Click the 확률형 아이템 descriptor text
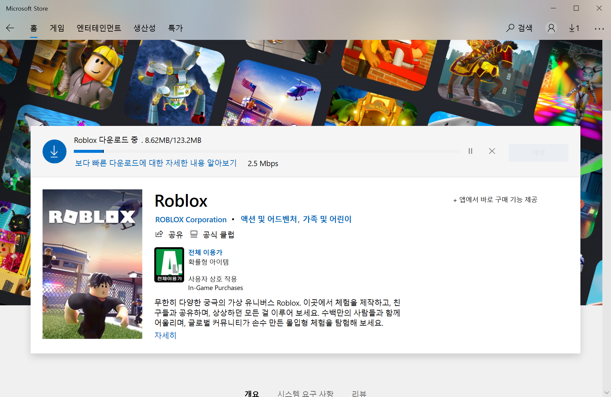Viewport: 611px width, 397px height. [x=208, y=262]
